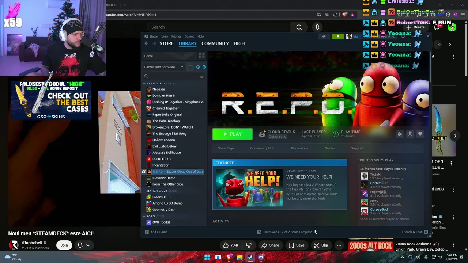
Task: Open the green notifications bell in Steam
Action: (337, 37)
